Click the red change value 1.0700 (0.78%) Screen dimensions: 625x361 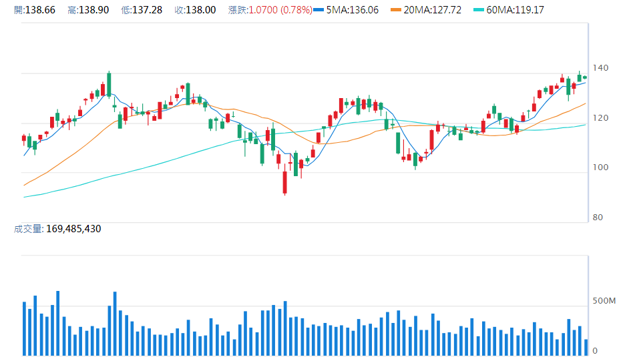tap(280, 11)
